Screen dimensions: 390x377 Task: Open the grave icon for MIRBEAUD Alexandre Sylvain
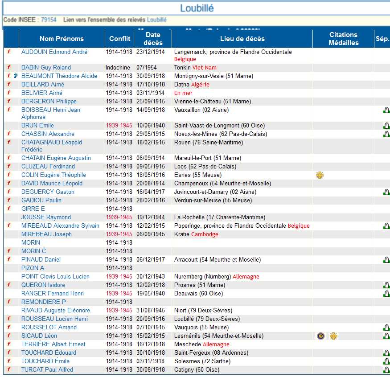pos(386,226)
